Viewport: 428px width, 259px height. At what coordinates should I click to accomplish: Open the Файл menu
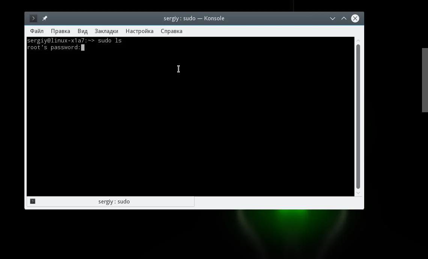pyautogui.click(x=36, y=31)
